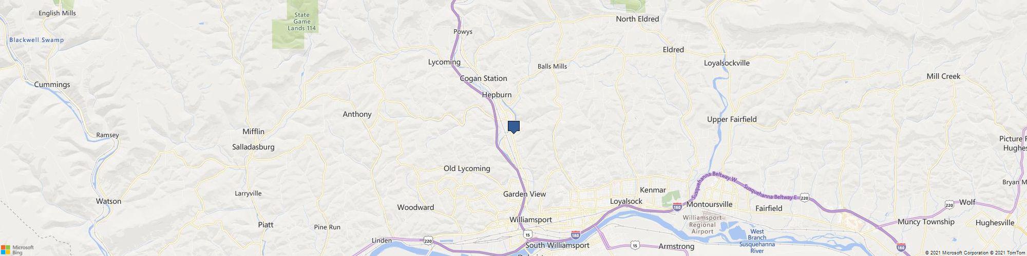The width and height of the screenshot is (1027, 256).
Task: Click the 220 shield near Linden
Action: point(428,240)
